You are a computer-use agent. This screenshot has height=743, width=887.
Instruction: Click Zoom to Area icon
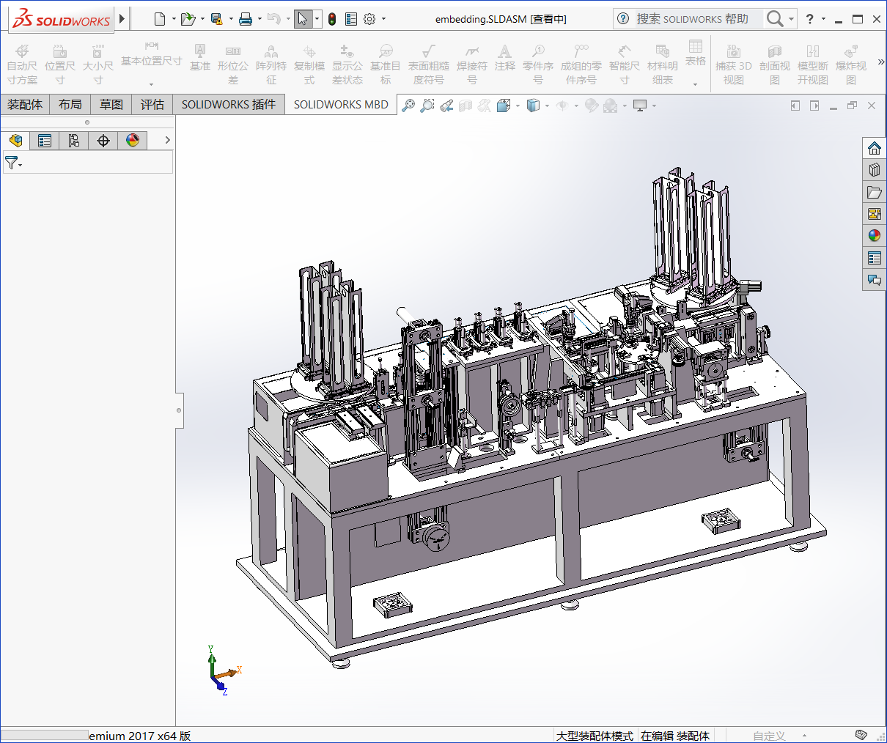coord(427,106)
